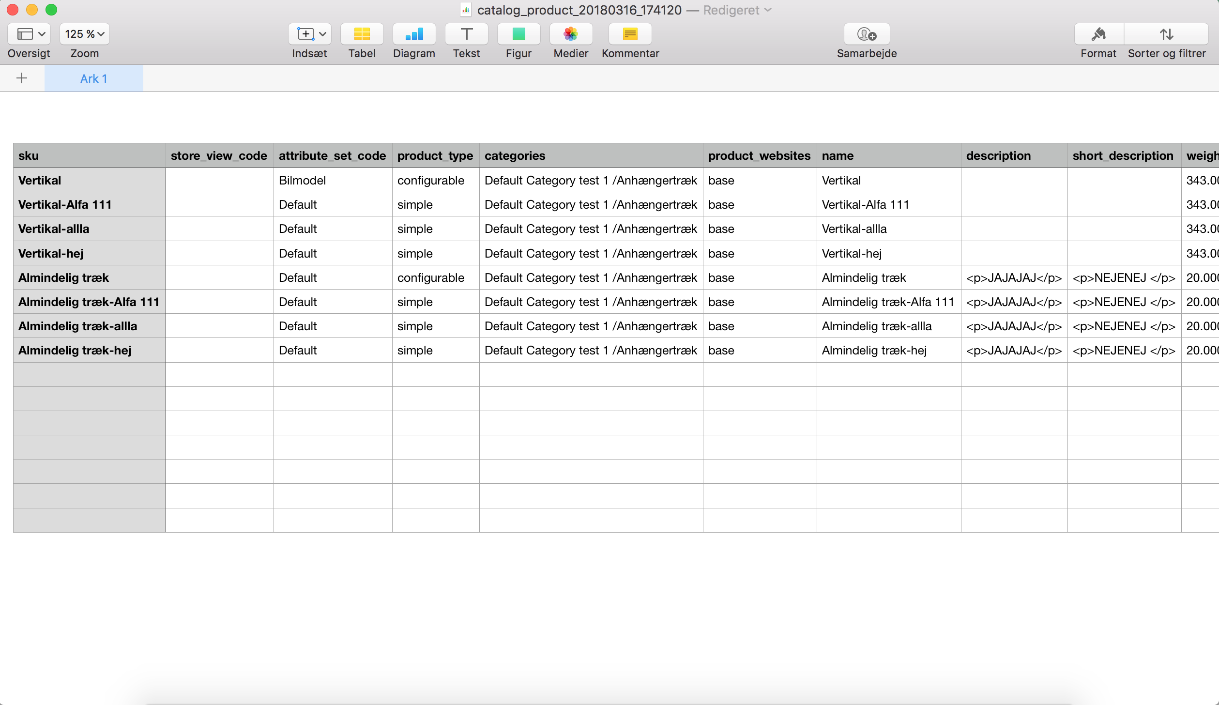Expand the Oversigt view dropdown

coord(29,34)
